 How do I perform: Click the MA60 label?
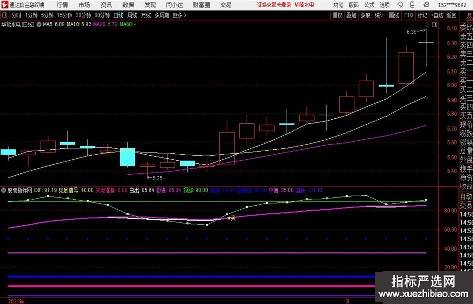(x=127, y=24)
